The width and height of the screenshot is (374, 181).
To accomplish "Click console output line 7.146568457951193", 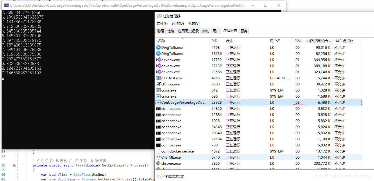I will pos(22,73).
